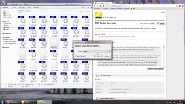
Task: Open the view options dropdown arrow
Action: click(85, 8)
